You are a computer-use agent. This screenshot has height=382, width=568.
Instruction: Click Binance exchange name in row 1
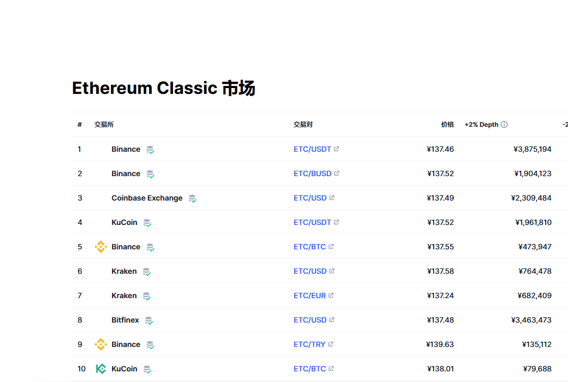point(126,149)
